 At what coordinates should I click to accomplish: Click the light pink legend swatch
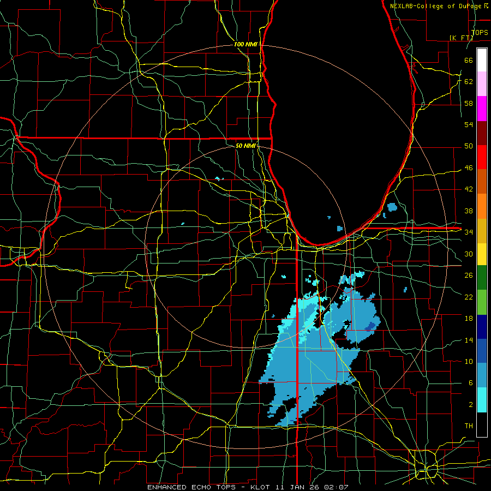[x=482, y=84]
